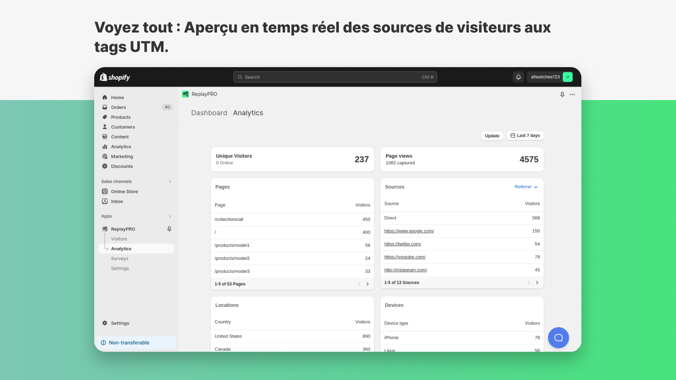Click the /products/model1 row

[x=292, y=245]
